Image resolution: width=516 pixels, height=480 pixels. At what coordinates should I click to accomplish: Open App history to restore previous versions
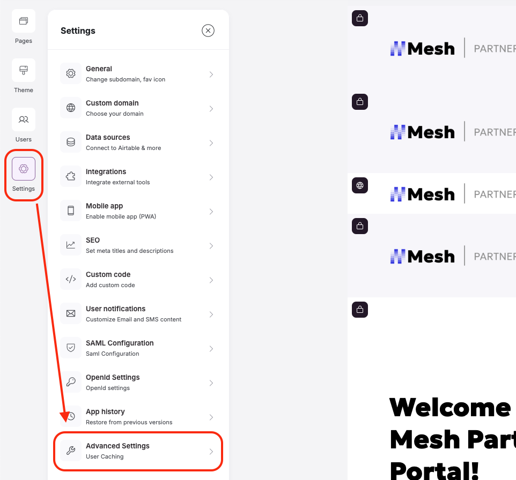[138, 416]
